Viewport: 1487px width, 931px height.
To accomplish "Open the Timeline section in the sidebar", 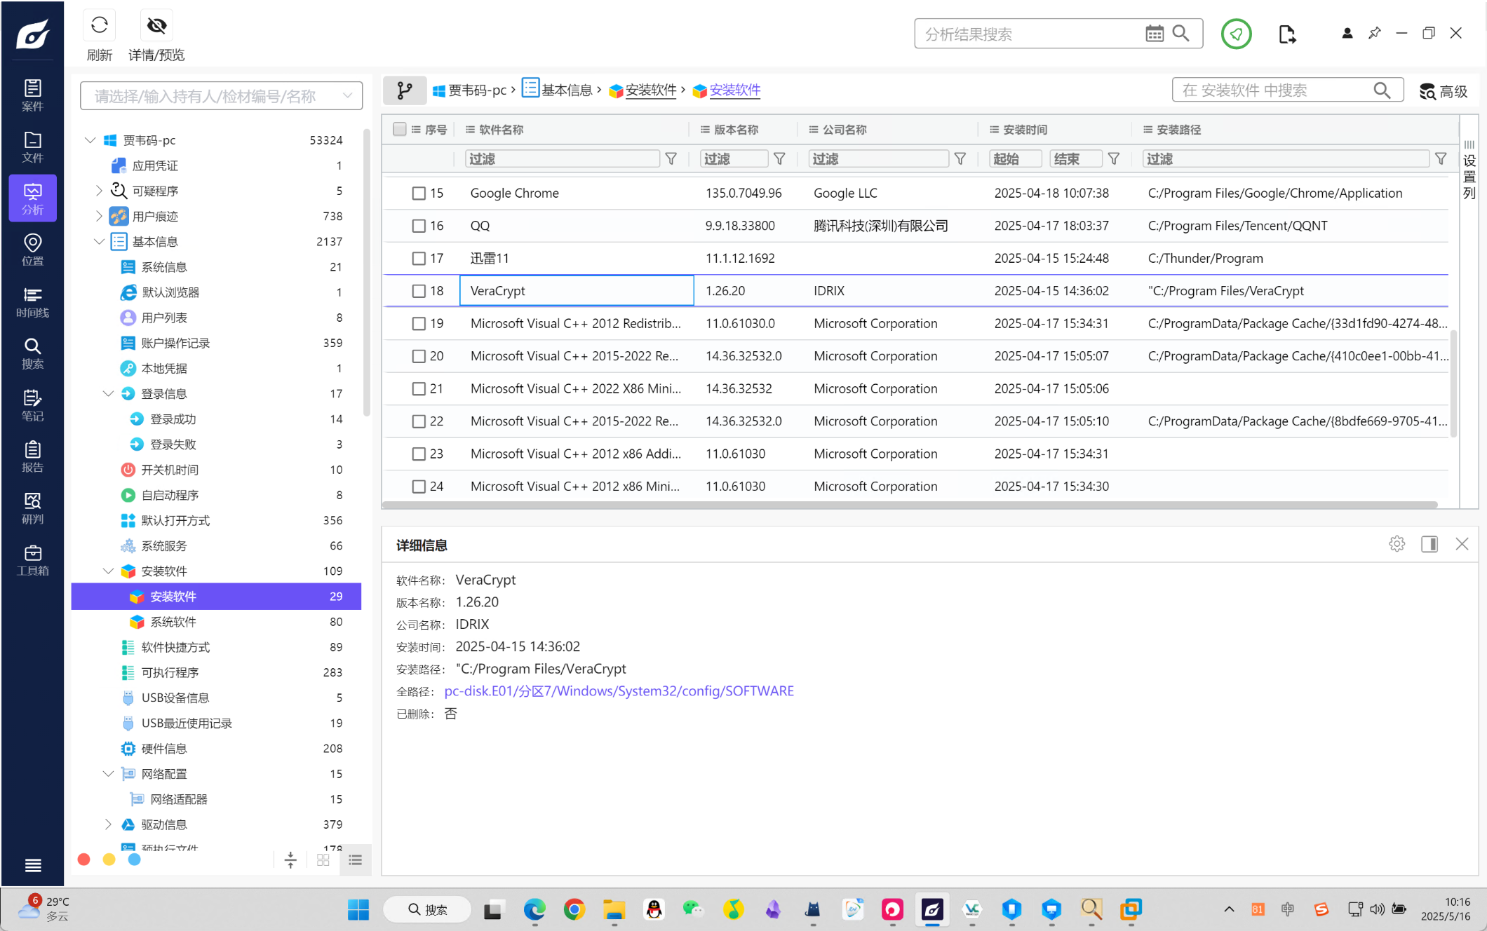I will point(32,302).
